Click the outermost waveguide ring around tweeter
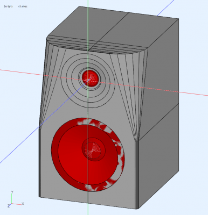Screen dimensions: 208x215 [x=88, y=107]
